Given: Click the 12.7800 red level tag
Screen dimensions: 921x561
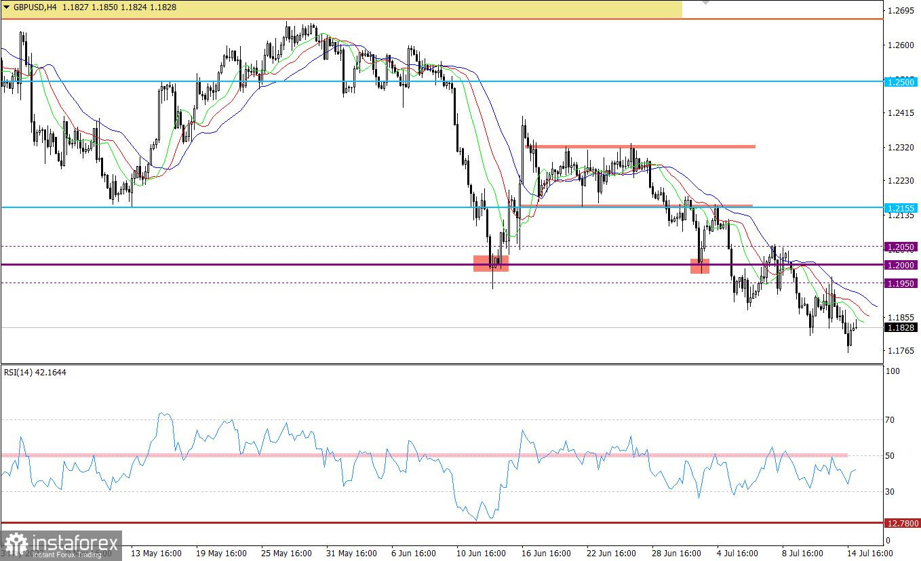Looking at the screenshot, I should [x=902, y=523].
